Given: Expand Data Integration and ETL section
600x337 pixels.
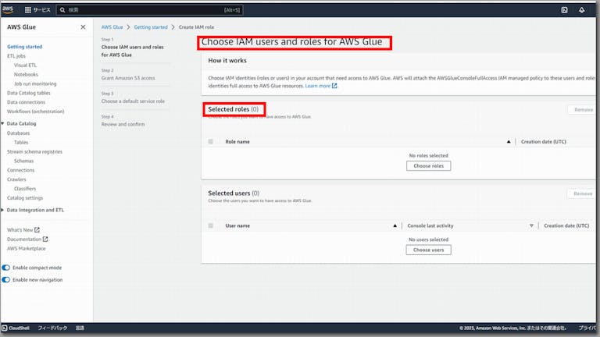Looking at the screenshot, I should click(x=2, y=210).
